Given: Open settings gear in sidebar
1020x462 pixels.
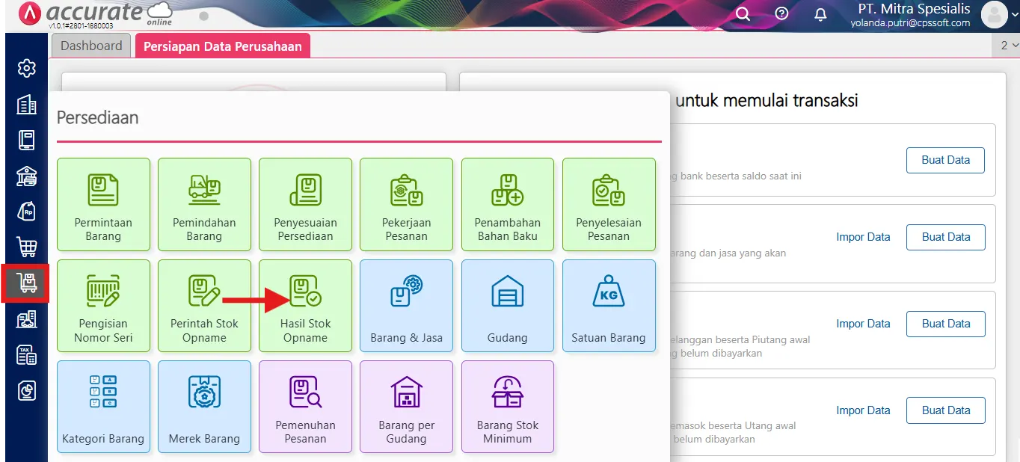Looking at the screenshot, I should point(26,69).
